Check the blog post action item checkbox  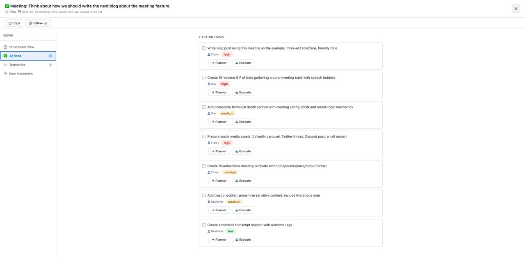pos(204,48)
